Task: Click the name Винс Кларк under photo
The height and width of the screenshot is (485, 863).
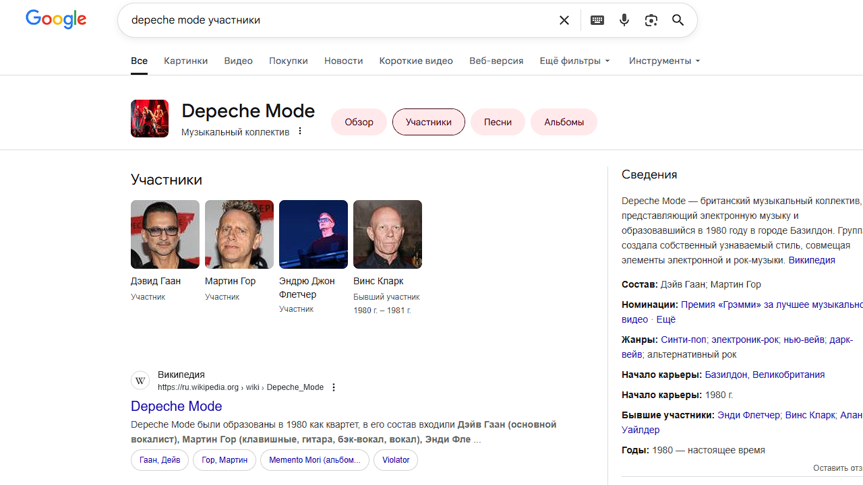Action: click(x=378, y=281)
